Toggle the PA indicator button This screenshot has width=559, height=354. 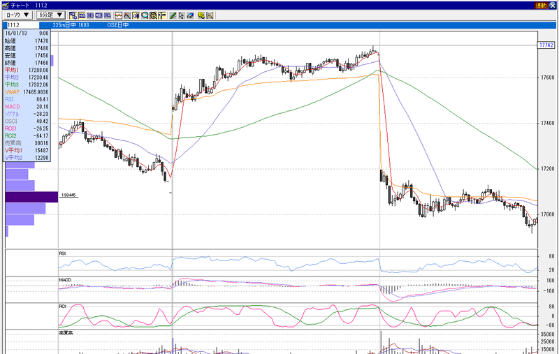pyautogui.click(x=108, y=15)
